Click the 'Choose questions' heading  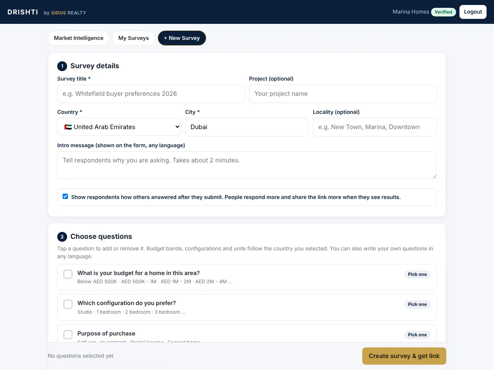pos(101,236)
